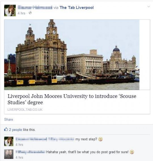Click the Share link under the post
The height and width of the screenshot is (161, 153).
(8, 120)
